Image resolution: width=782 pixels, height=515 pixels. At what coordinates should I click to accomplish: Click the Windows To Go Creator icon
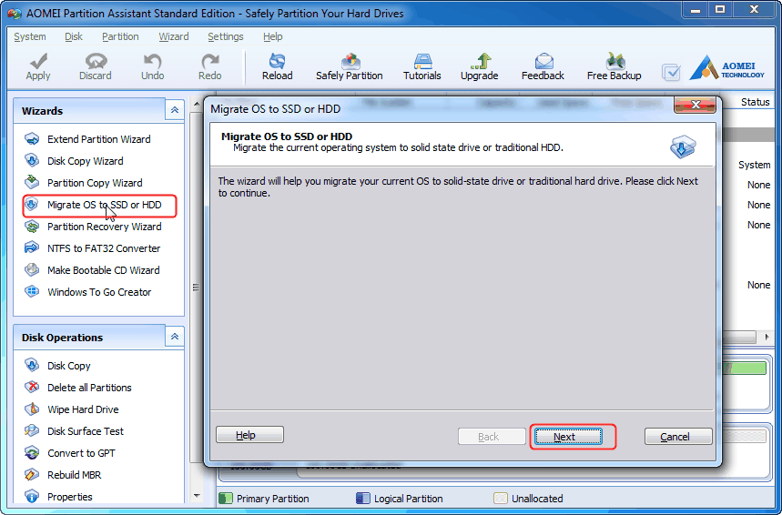pos(32,292)
